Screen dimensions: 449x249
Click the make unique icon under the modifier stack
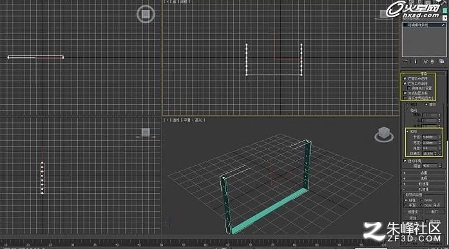coord(426,62)
